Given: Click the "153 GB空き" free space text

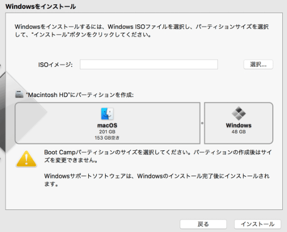Looking at the screenshot, I should (x=107, y=138).
